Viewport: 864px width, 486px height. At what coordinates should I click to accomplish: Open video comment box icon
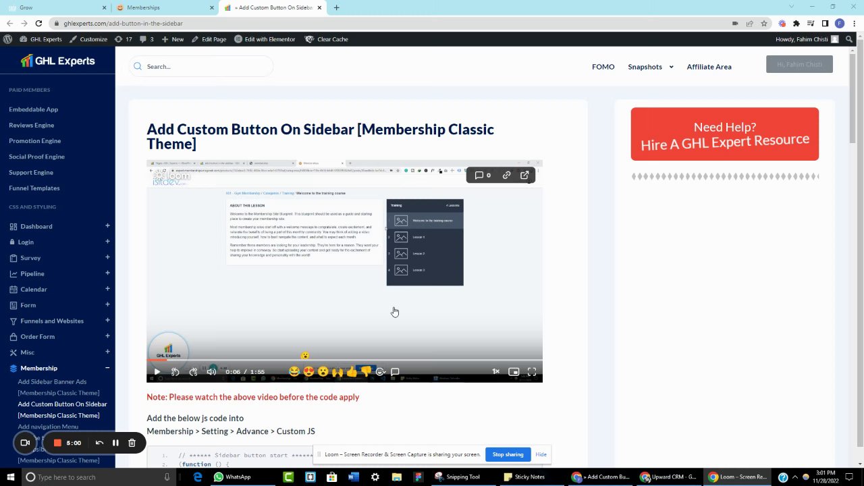pos(395,372)
